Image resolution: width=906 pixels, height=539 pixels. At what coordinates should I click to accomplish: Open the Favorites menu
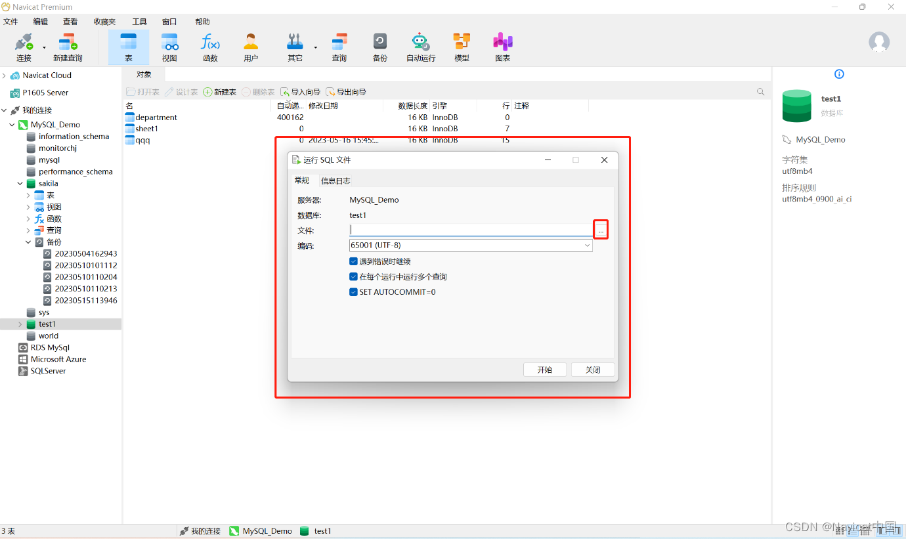[x=104, y=22]
